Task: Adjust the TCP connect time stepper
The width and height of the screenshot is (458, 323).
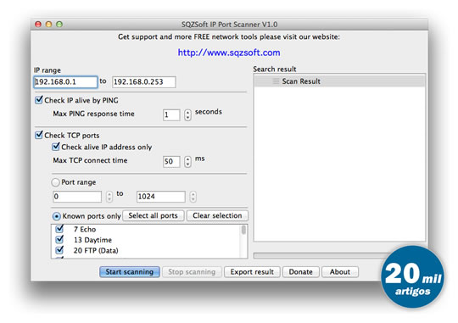Action: (x=187, y=161)
